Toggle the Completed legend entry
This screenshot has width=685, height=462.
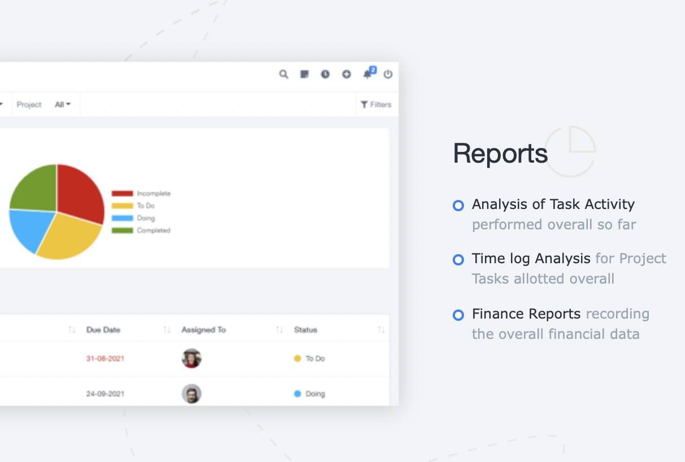tap(141, 230)
